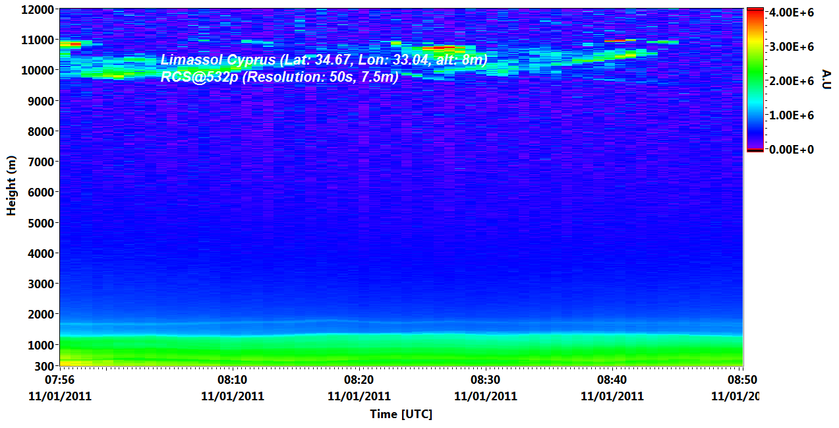Screen dimensions: 839x428
Task: Click the 2.00E+6 color scale value
Action: [x=790, y=80]
